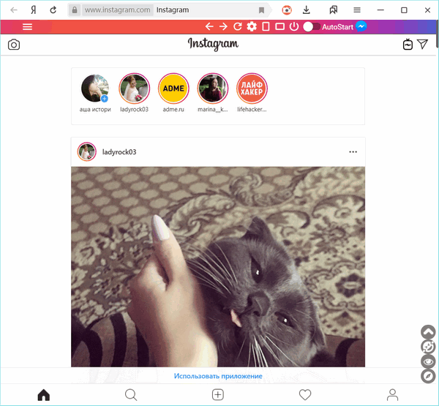Open the marina__k story
Viewport: 439px width, 406px height.
213,89
